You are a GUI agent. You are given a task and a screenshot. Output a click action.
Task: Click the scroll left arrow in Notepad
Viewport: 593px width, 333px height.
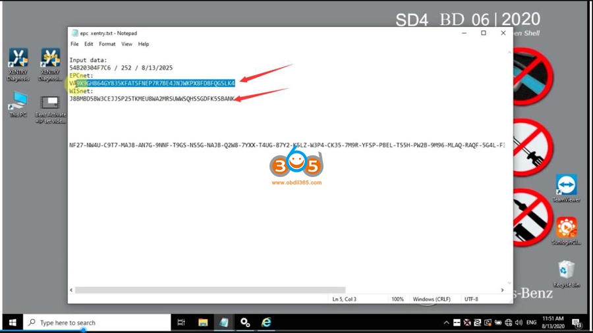71,290
